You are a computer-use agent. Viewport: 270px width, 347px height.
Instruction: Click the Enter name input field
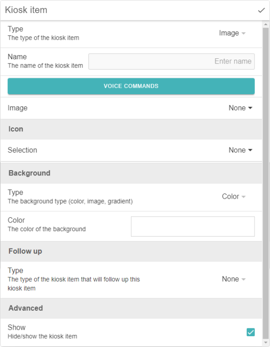[x=172, y=61]
